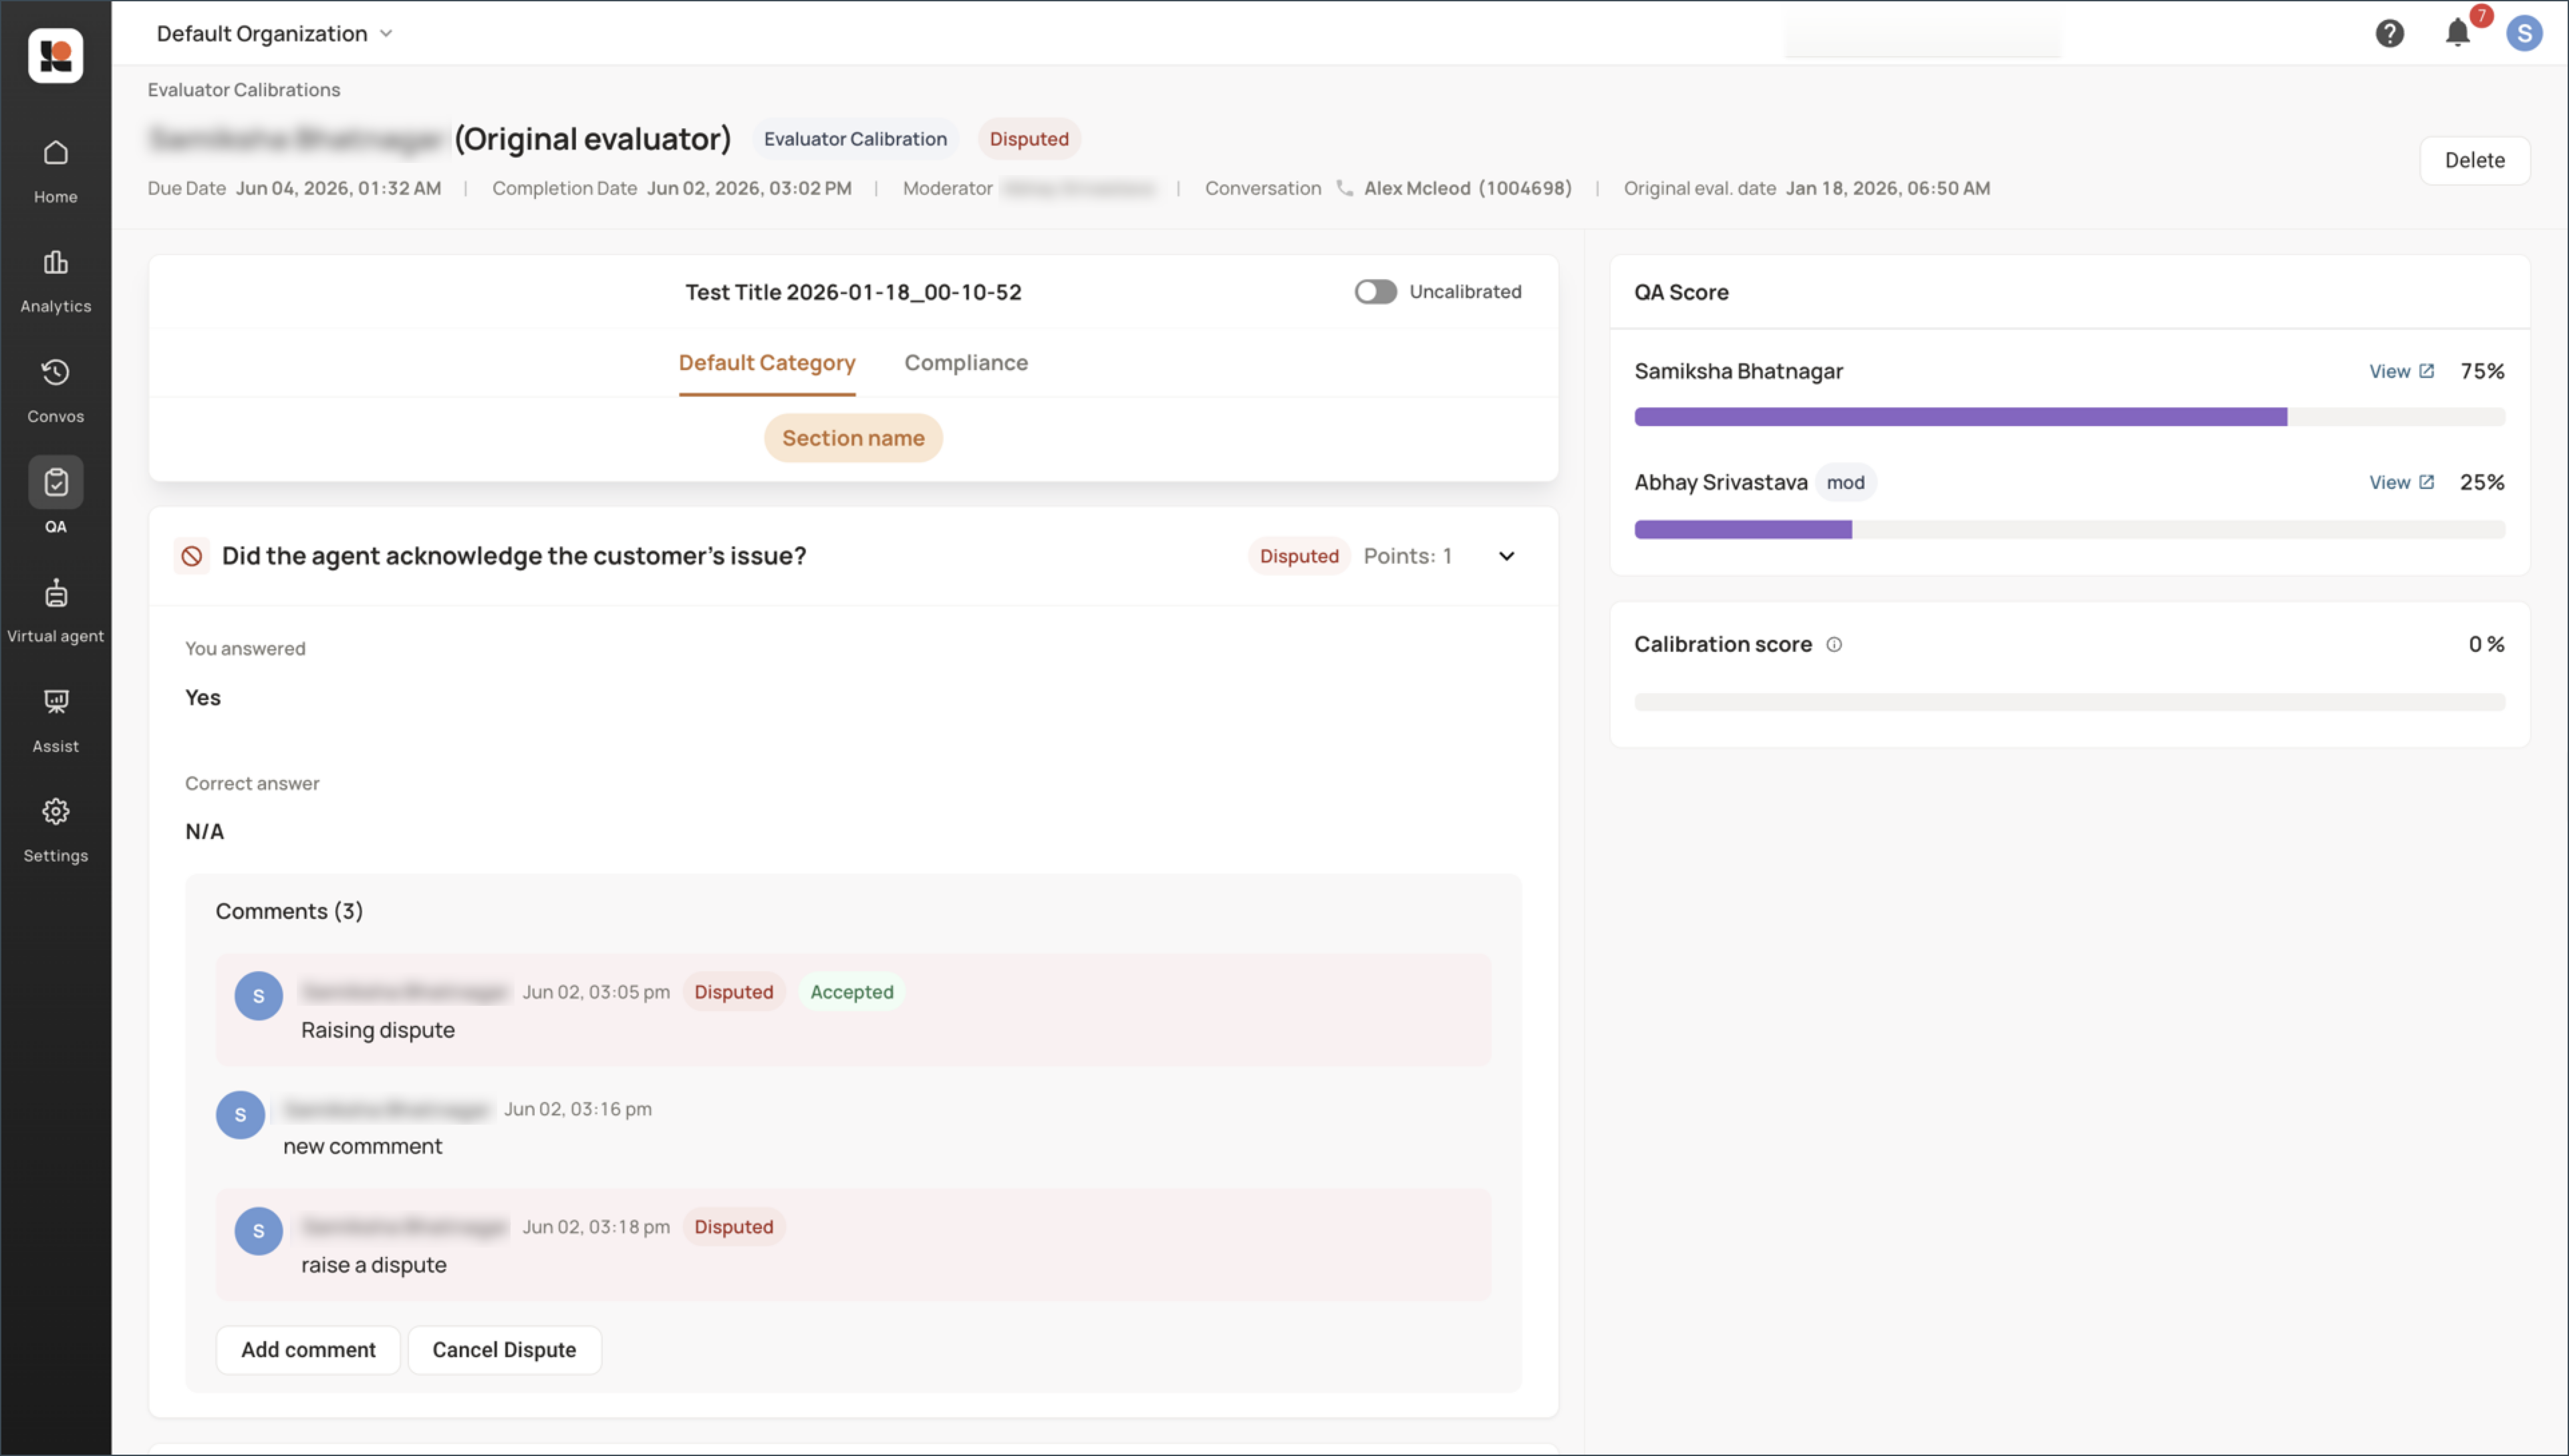Toggle the Uncalibrated switch

click(1375, 292)
